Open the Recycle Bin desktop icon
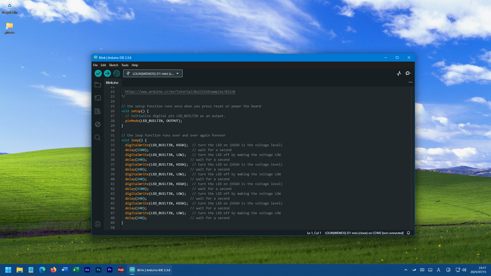The height and width of the screenshot is (276, 491). 9,8
